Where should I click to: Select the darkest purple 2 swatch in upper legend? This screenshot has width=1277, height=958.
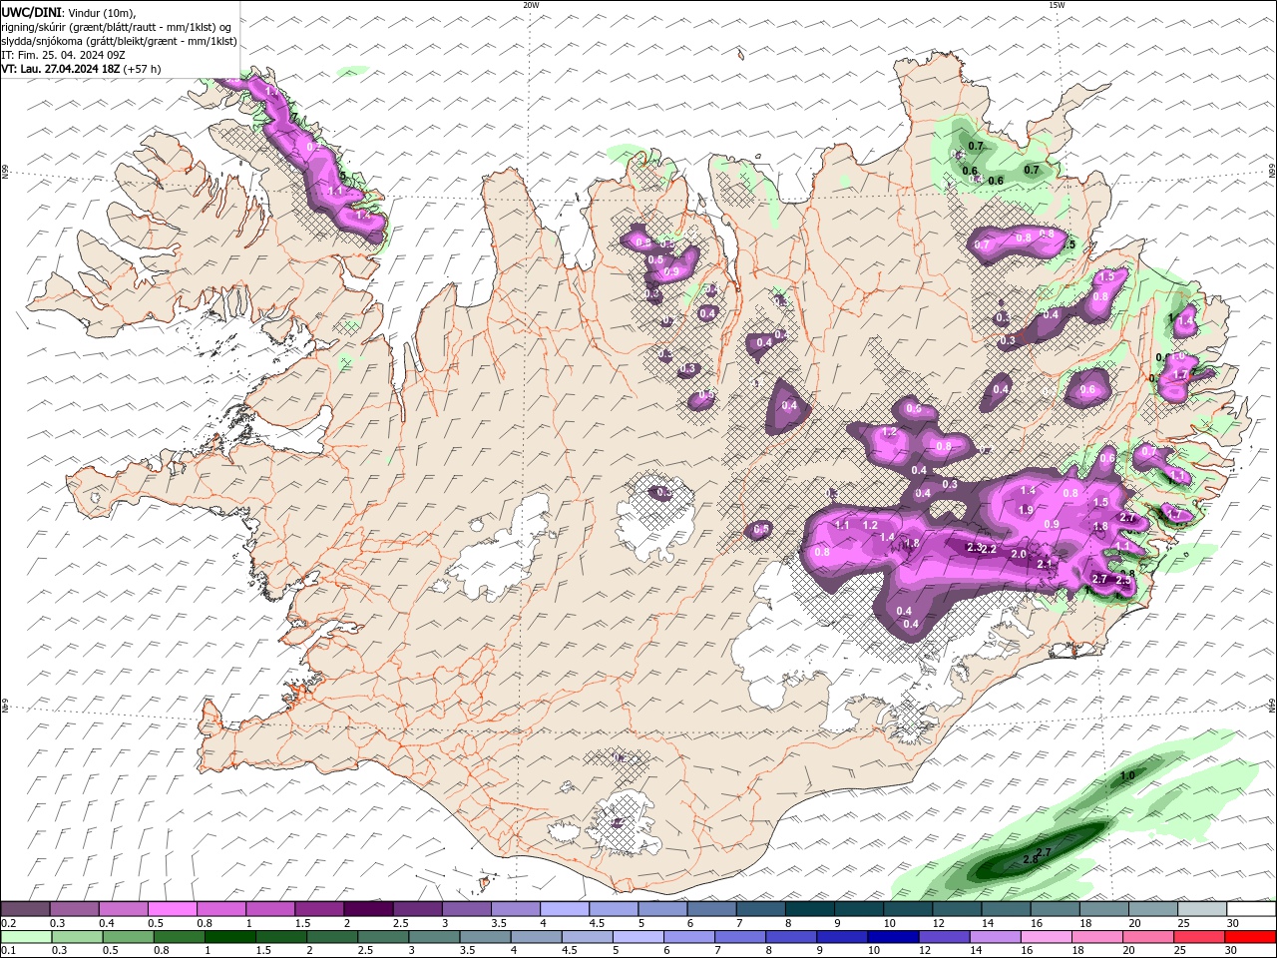pos(367,909)
